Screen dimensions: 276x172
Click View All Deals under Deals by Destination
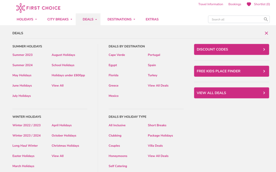158,86
